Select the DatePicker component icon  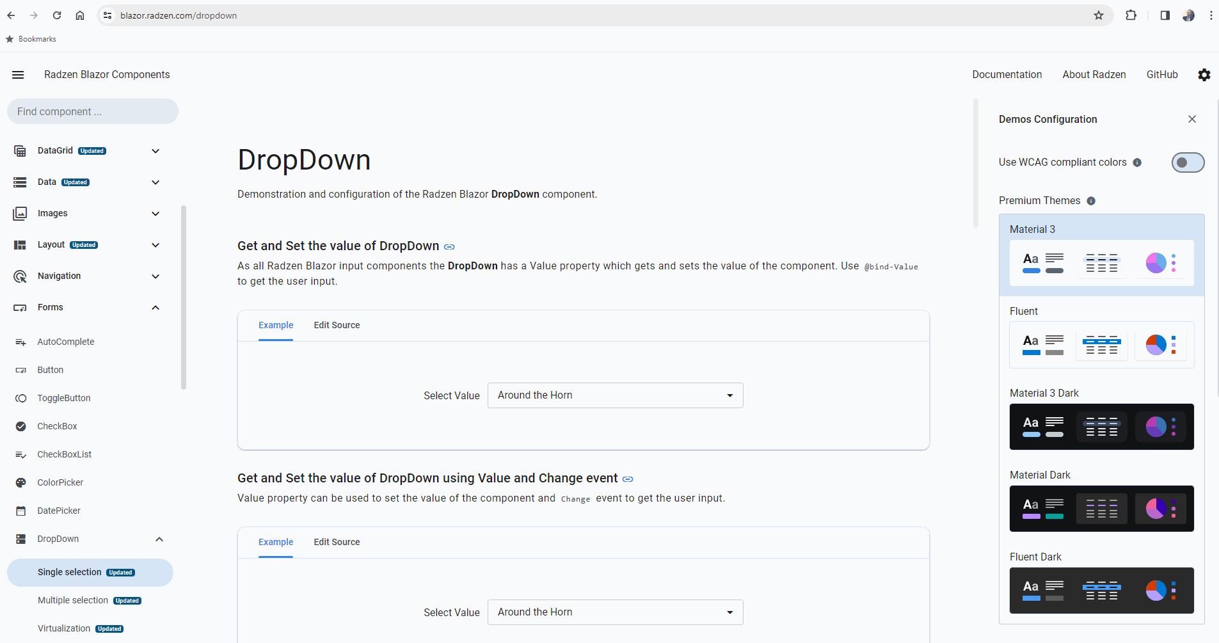point(20,510)
